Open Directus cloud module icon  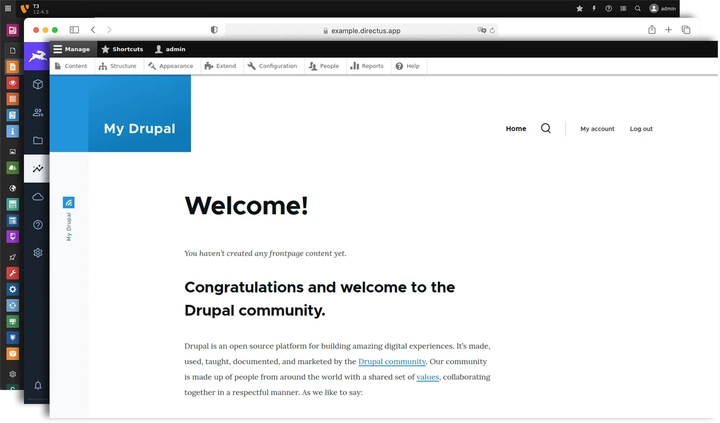click(38, 197)
